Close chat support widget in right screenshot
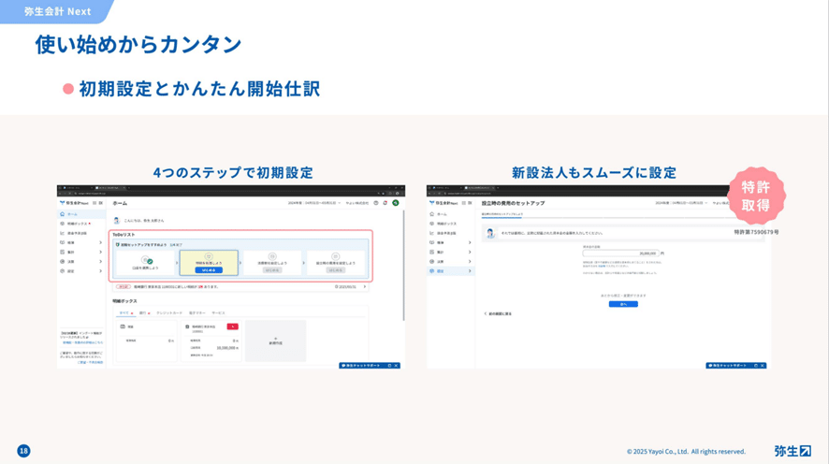This screenshot has height=464, width=829. pyautogui.click(x=763, y=366)
